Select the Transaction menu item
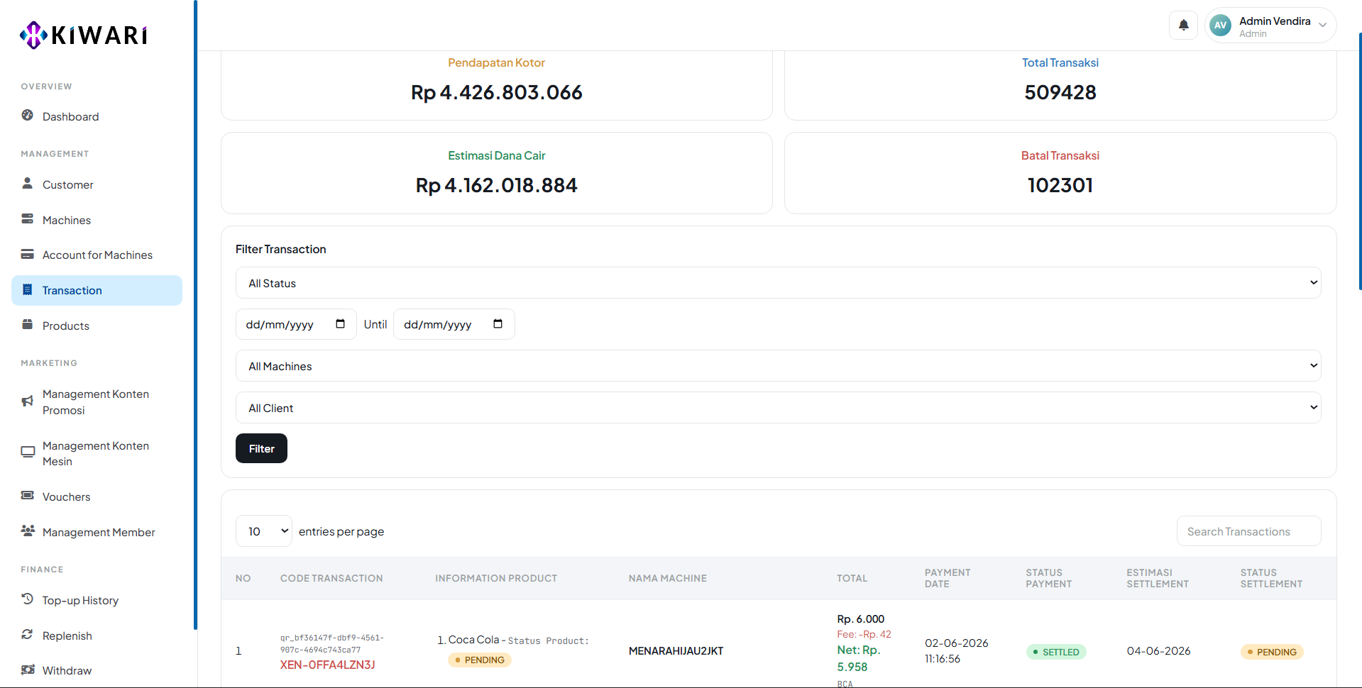Viewport: 1362px width, 688px height. tap(97, 290)
